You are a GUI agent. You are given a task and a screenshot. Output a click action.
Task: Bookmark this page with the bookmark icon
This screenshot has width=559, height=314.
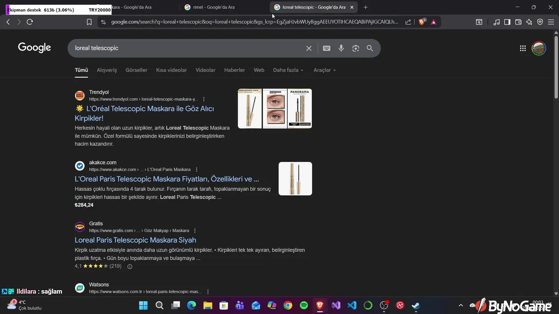(89, 22)
